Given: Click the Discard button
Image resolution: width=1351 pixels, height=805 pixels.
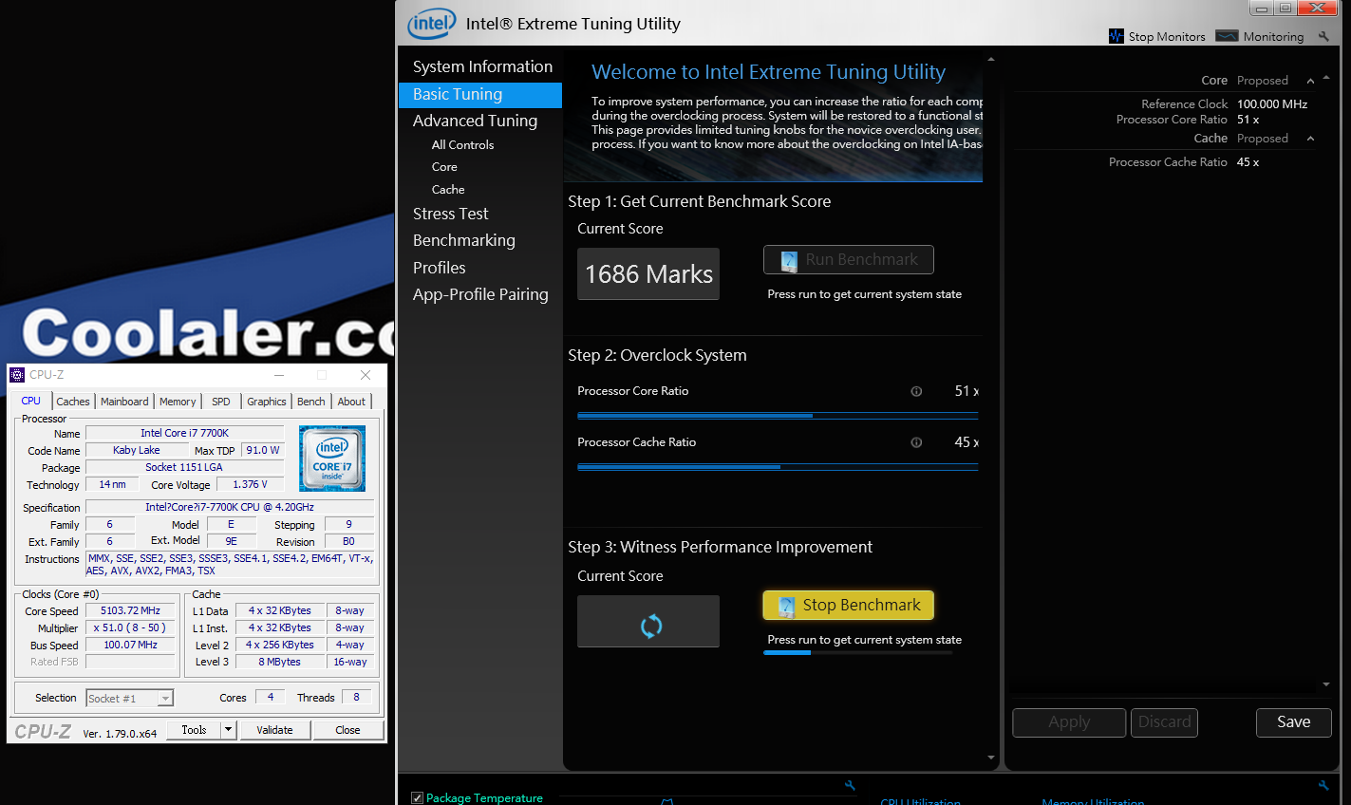Looking at the screenshot, I should tap(1164, 722).
